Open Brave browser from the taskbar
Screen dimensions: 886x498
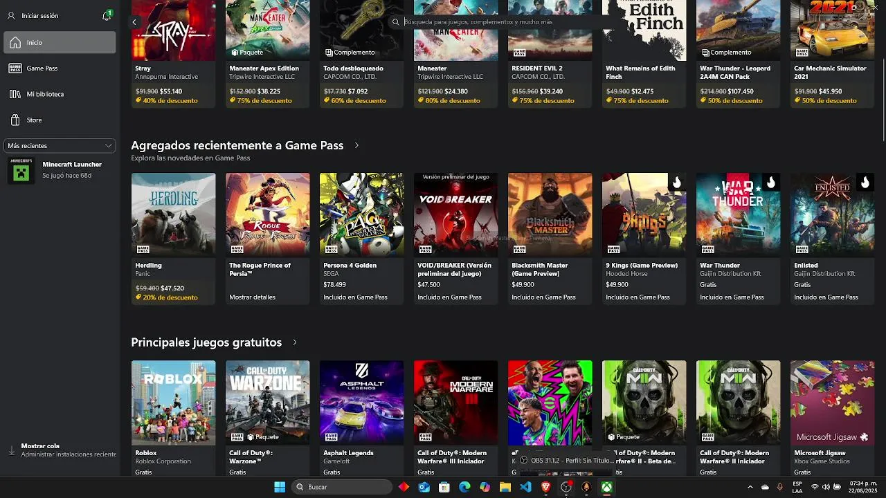(x=545, y=487)
